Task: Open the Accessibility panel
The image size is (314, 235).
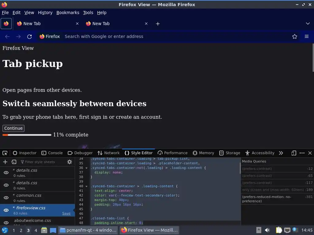Action: pos(260,153)
